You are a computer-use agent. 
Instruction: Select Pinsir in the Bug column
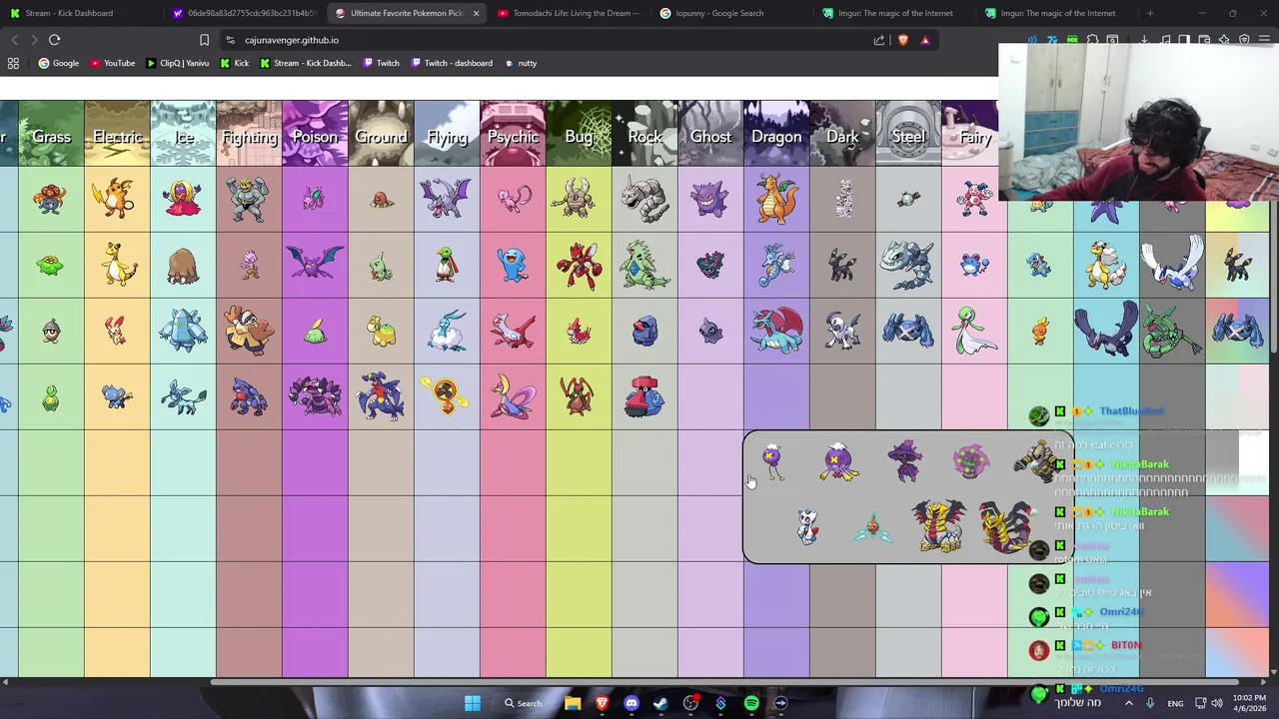point(579,199)
